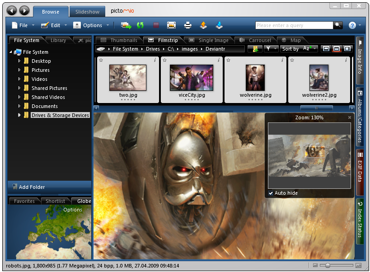The image size is (370, 272).
Task: Star the wolverine.jpg thumbnail
Action: (x=229, y=60)
